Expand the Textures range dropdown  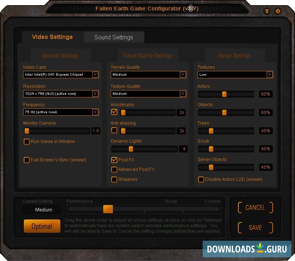click(x=235, y=75)
